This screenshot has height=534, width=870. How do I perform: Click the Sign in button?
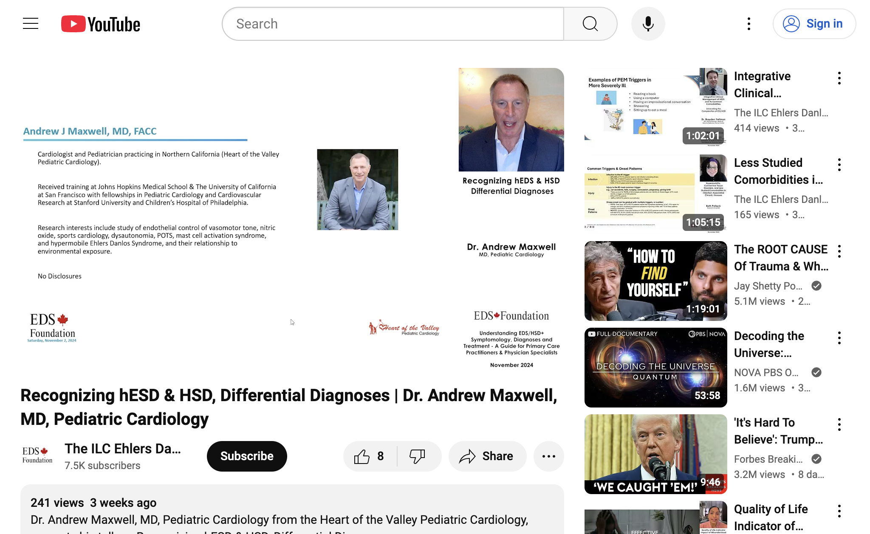814,24
